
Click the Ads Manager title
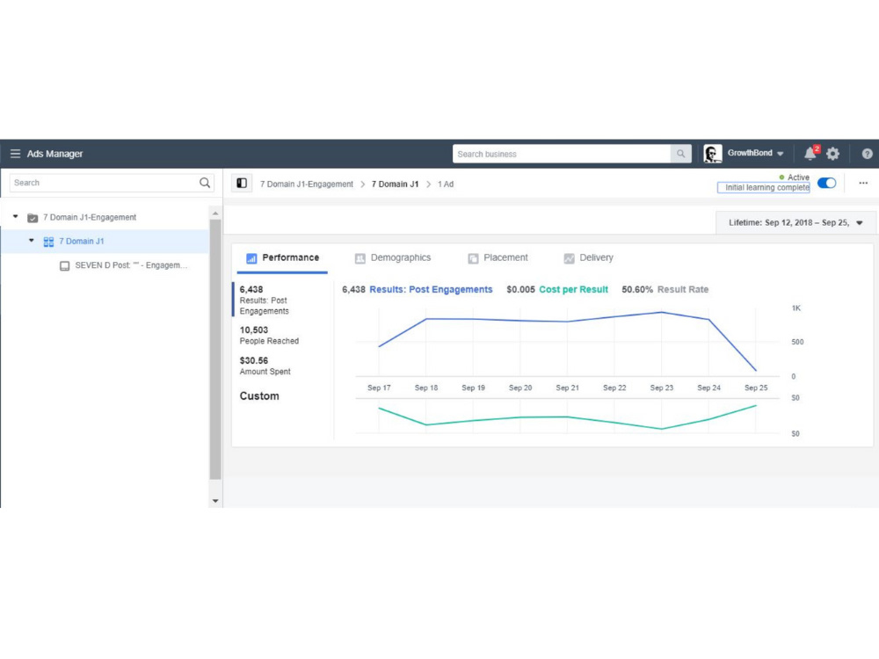click(x=54, y=154)
